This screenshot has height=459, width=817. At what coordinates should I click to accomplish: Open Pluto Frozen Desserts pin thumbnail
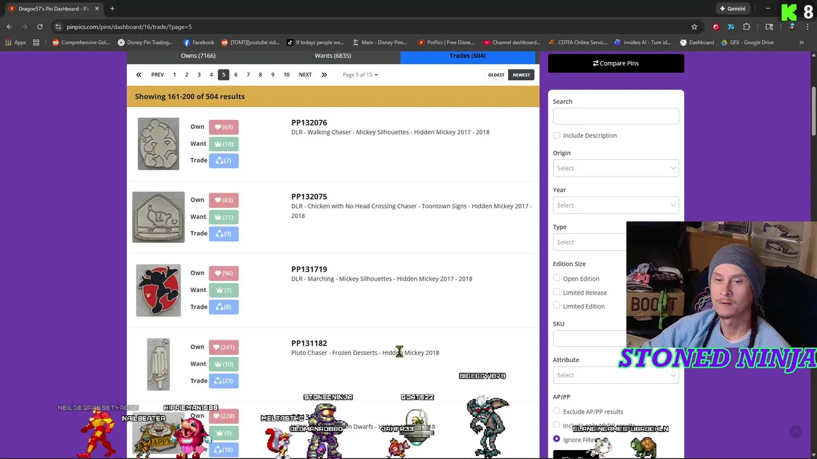click(x=158, y=364)
